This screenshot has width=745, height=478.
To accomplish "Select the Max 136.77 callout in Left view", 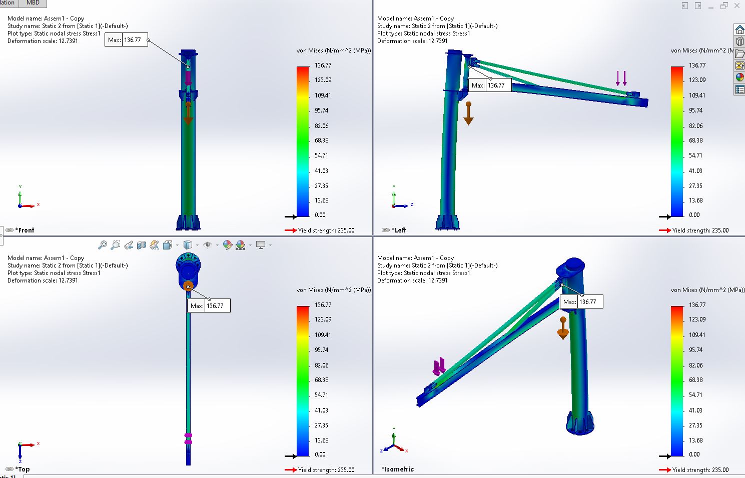I will [490, 85].
